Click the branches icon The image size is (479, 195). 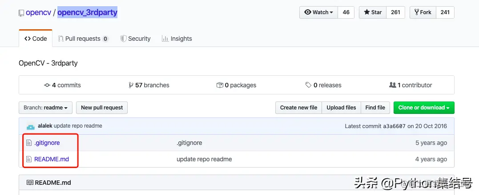(131, 85)
